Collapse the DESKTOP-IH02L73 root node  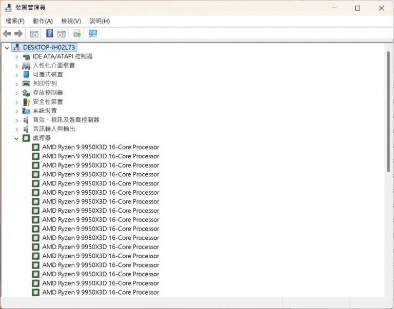click(x=7, y=48)
